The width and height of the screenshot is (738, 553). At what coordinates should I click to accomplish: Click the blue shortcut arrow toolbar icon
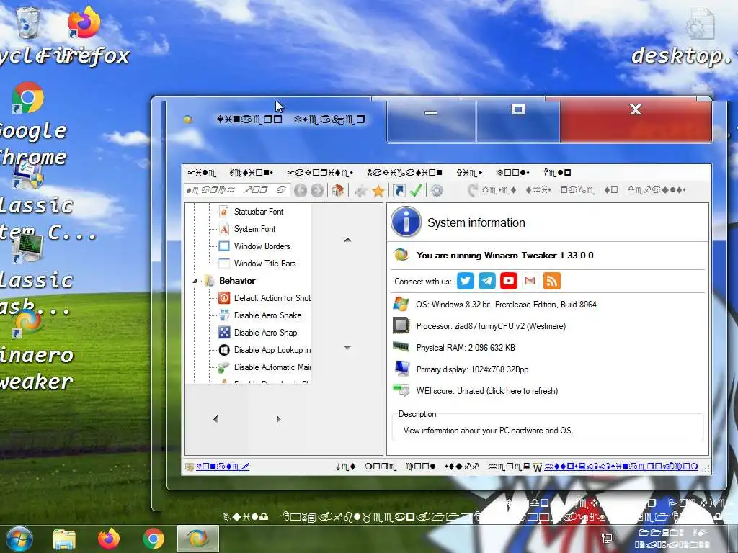pyautogui.click(x=399, y=190)
